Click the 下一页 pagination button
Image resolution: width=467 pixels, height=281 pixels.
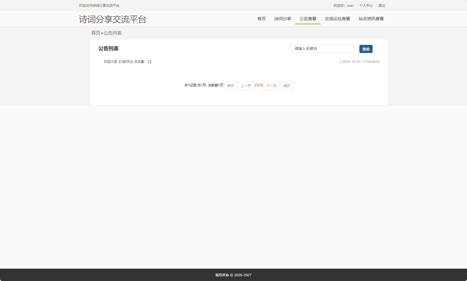tap(271, 86)
